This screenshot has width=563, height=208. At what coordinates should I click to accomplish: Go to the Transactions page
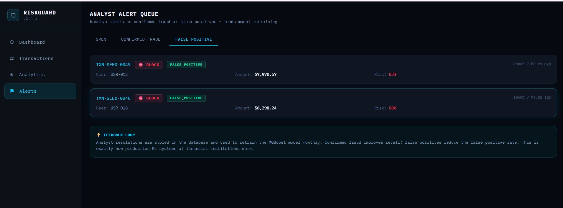(36, 58)
